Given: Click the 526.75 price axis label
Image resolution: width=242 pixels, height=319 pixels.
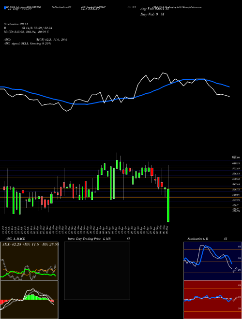Looking at the screenshot, I should (236, 189).
